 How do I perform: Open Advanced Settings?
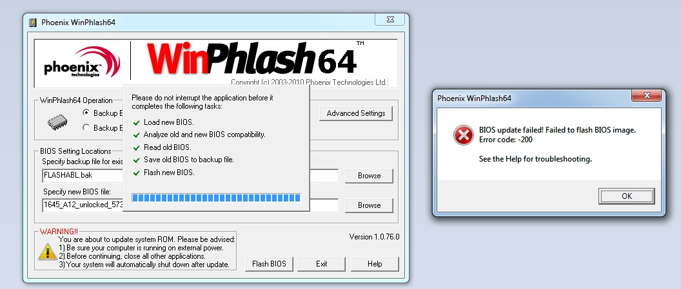(x=356, y=113)
